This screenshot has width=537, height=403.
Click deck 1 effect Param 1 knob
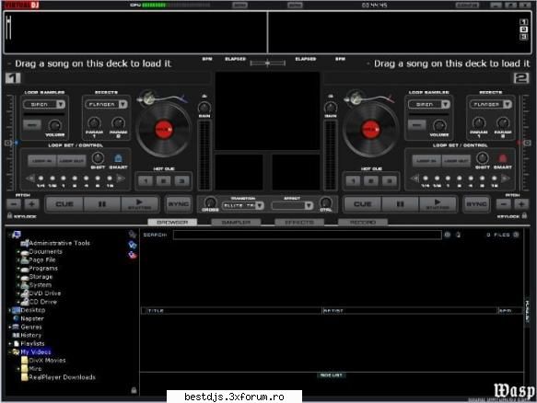click(x=94, y=123)
